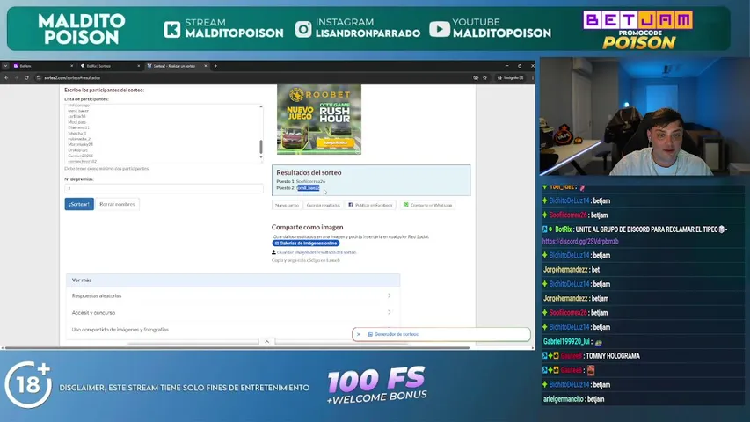This screenshot has height=422, width=750.
Task: Click the Borrar nombres button
Action: (x=117, y=204)
